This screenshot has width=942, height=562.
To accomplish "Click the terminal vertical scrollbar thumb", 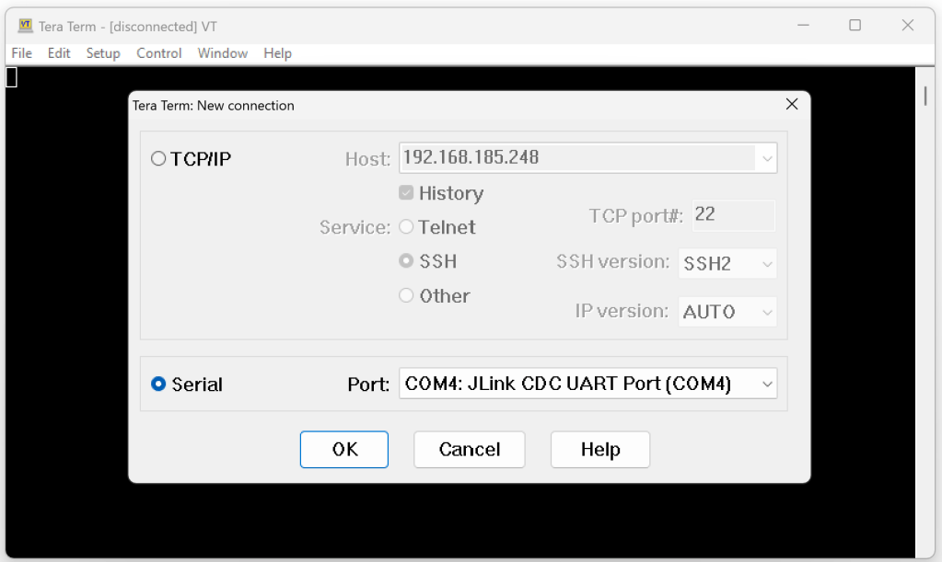I will [x=925, y=96].
